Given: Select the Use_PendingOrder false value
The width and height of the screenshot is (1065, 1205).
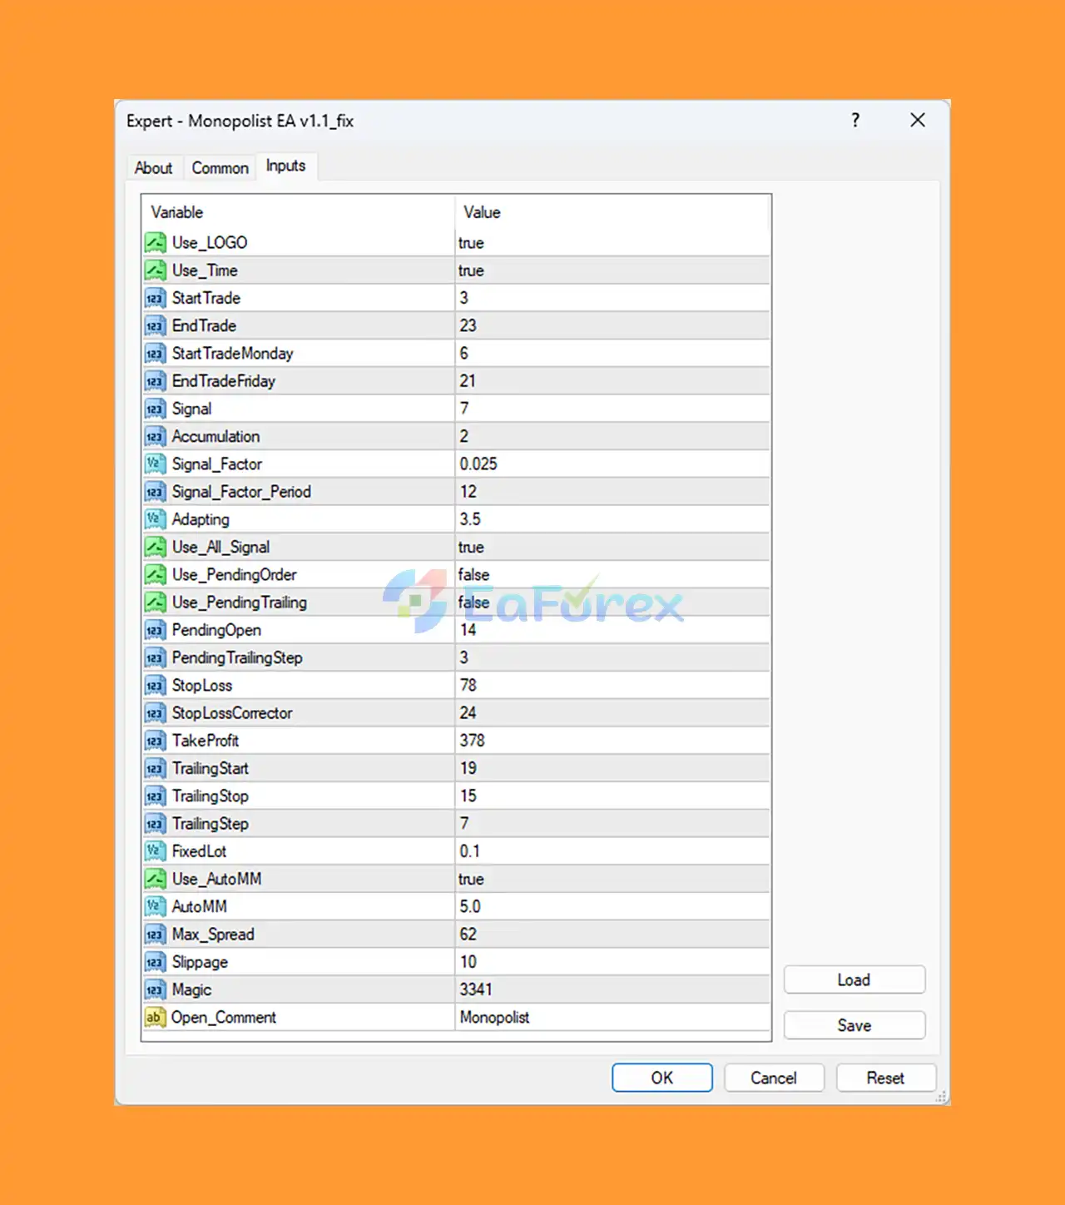Looking at the screenshot, I should tap(473, 574).
